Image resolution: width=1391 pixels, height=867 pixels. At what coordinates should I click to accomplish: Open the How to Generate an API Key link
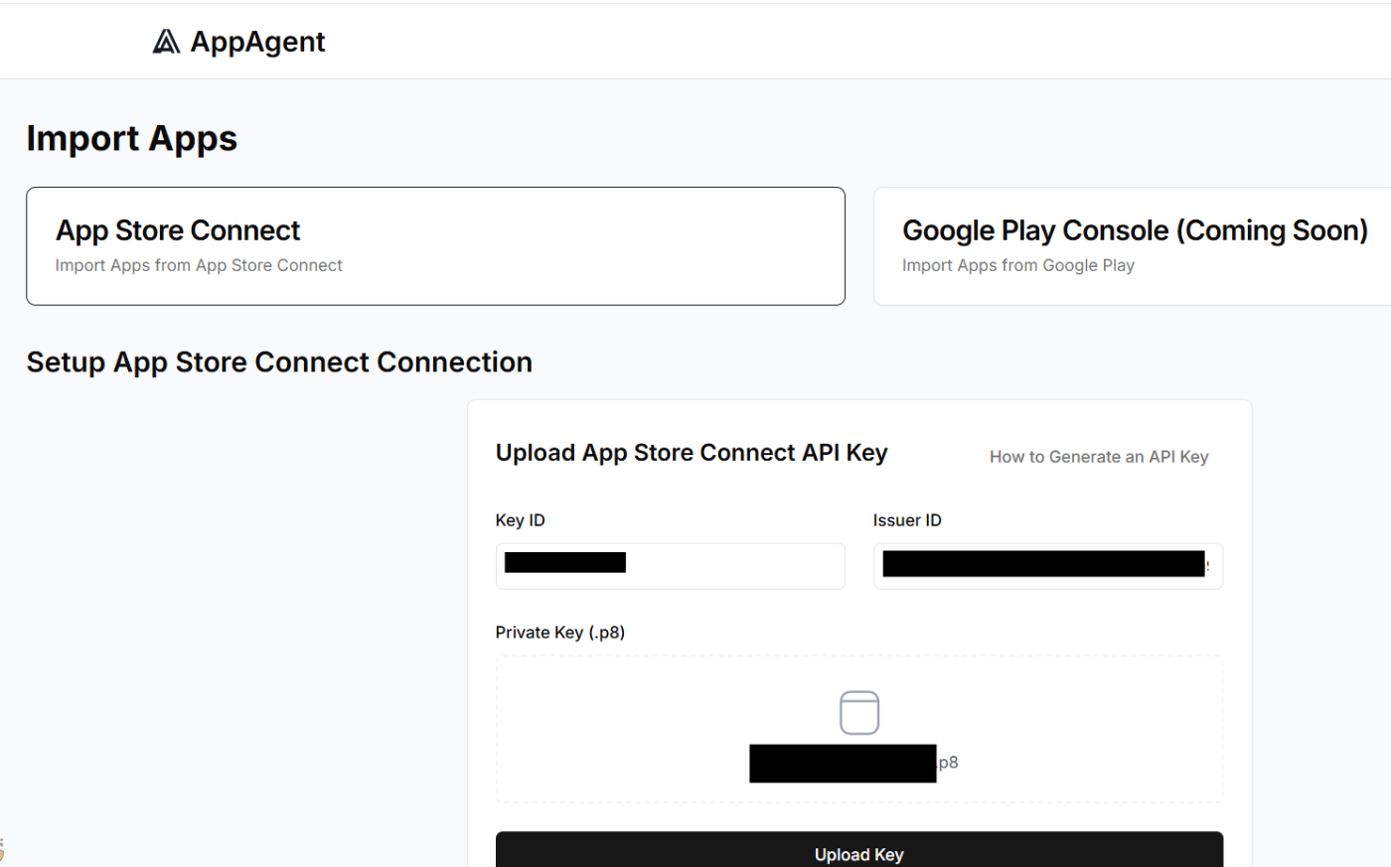pos(1099,457)
